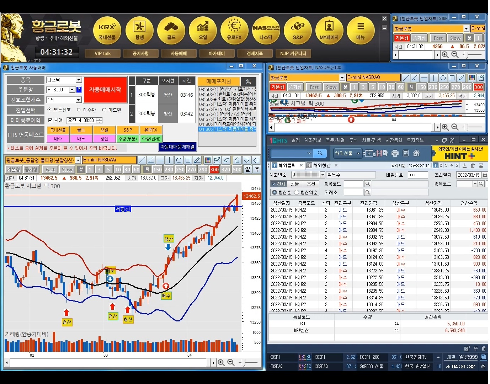Select the circle drawing tool in main chart
The width and height of the screenshot is (490, 384).
(x=179, y=160)
